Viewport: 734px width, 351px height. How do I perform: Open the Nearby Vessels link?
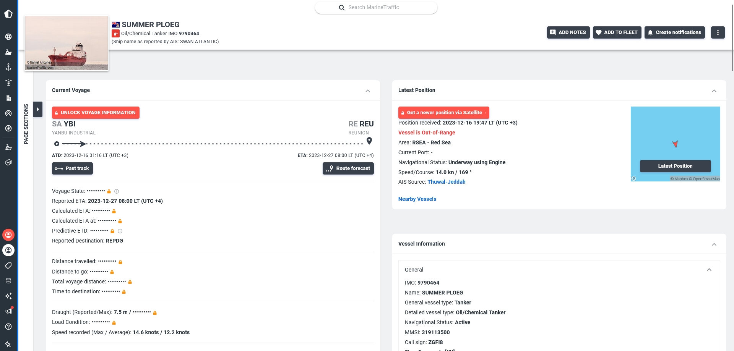point(417,199)
